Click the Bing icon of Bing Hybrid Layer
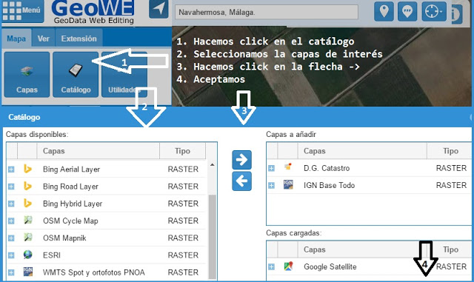The width and height of the screenshot is (474, 282). (27, 203)
